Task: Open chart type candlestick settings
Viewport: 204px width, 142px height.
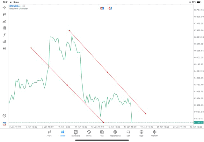Action: click(x=4, y=14)
